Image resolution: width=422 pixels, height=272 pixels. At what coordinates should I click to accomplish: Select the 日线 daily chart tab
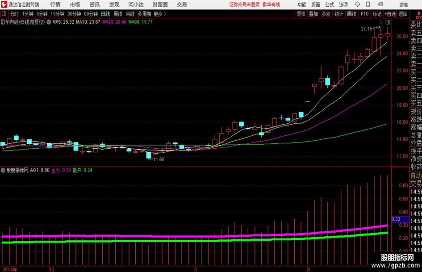coord(105,14)
